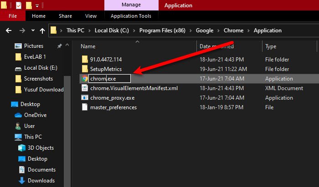Expand chevron after Chrome breadcrumb
Image resolution: width=319 pixels, height=187 pixels.
(249, 31)
